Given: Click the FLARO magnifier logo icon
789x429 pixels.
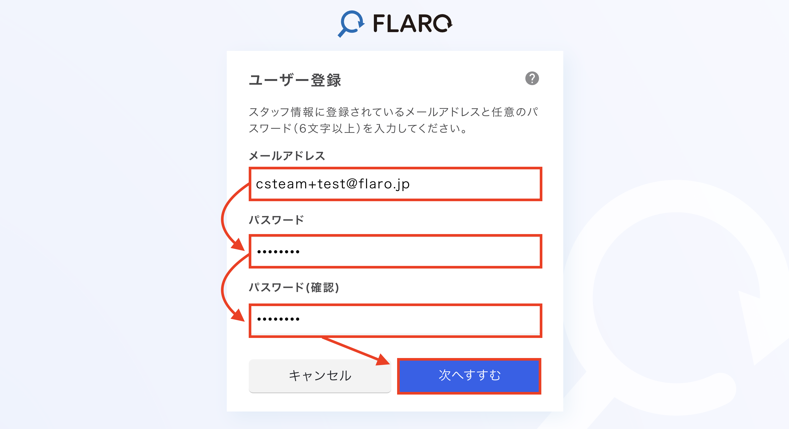Looking at the screenshot, I should (x=351, y=23).
